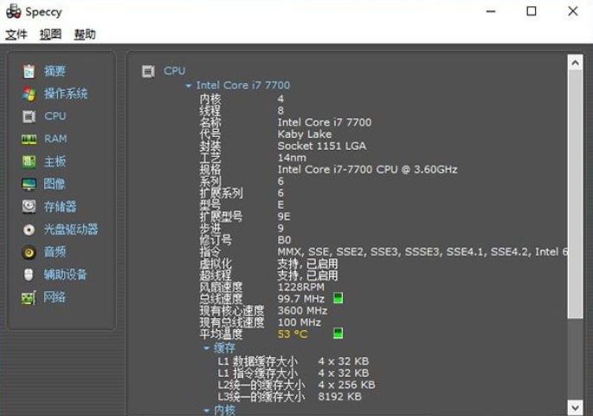Select the 100 MHz 现有总线速度 value

tap(300, 322)
